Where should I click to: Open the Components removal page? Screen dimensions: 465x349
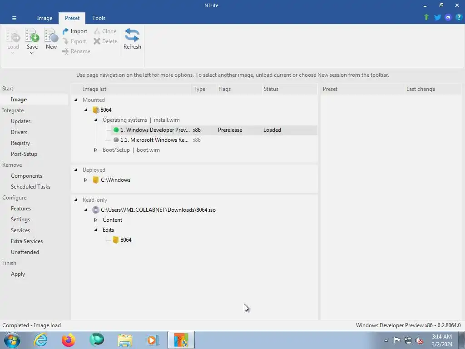pyautogui.click(x=26, y=176)
